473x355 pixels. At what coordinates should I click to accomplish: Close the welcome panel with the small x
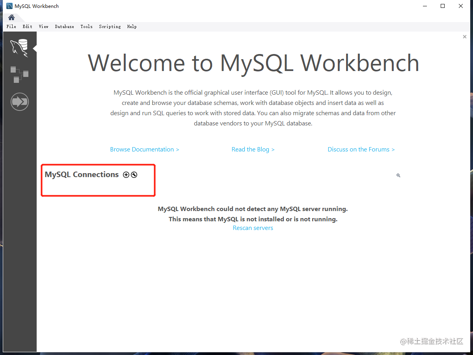465,37
